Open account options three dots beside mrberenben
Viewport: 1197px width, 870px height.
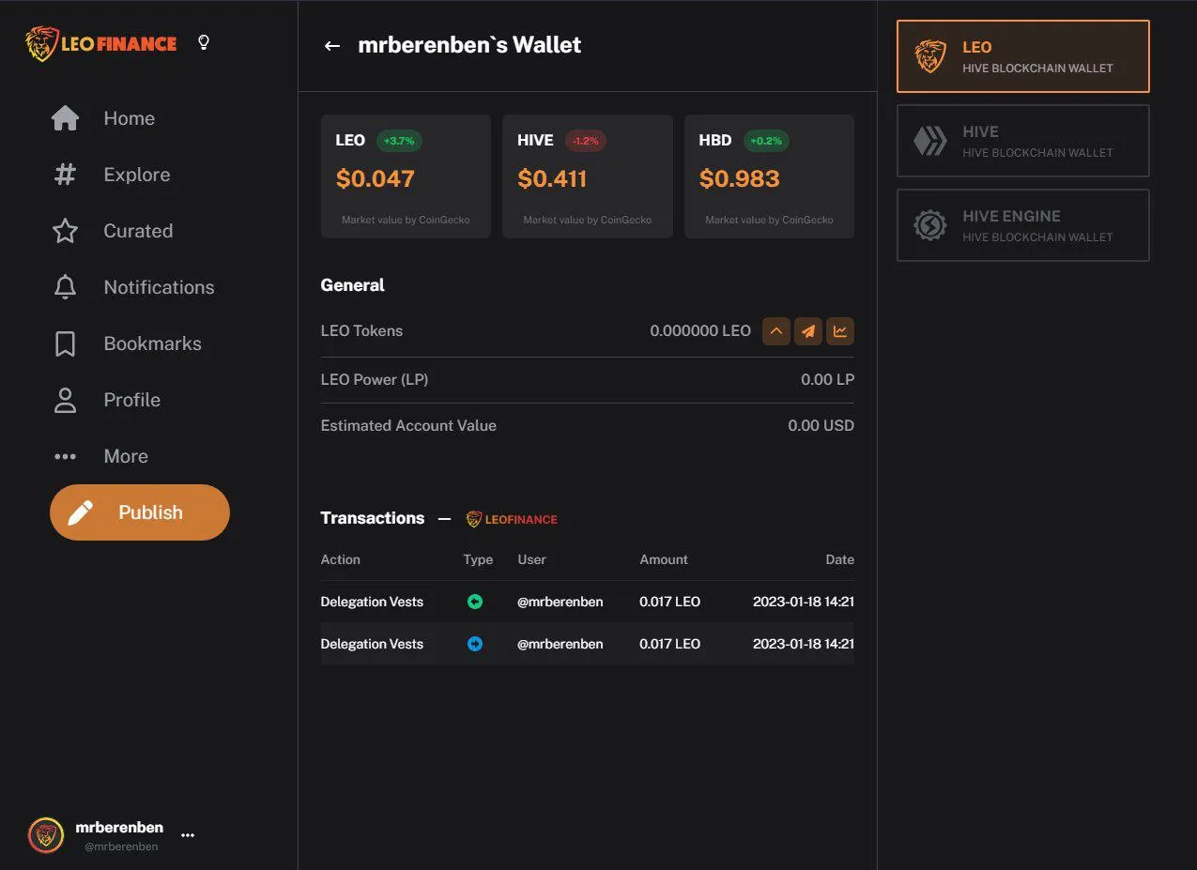click(x=188, y=834)
